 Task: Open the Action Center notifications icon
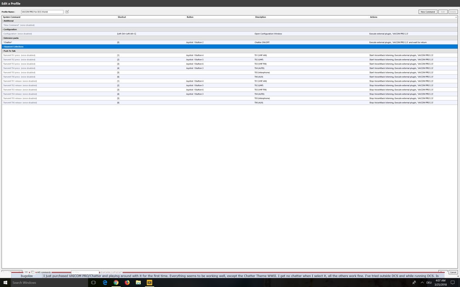(x=453, y=282)
